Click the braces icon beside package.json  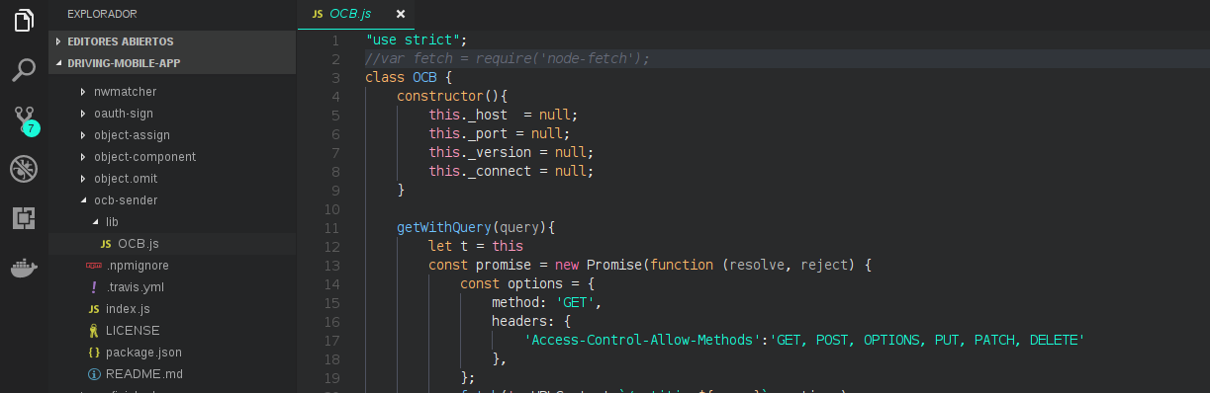pyautogui.click(x=94, y=353)
